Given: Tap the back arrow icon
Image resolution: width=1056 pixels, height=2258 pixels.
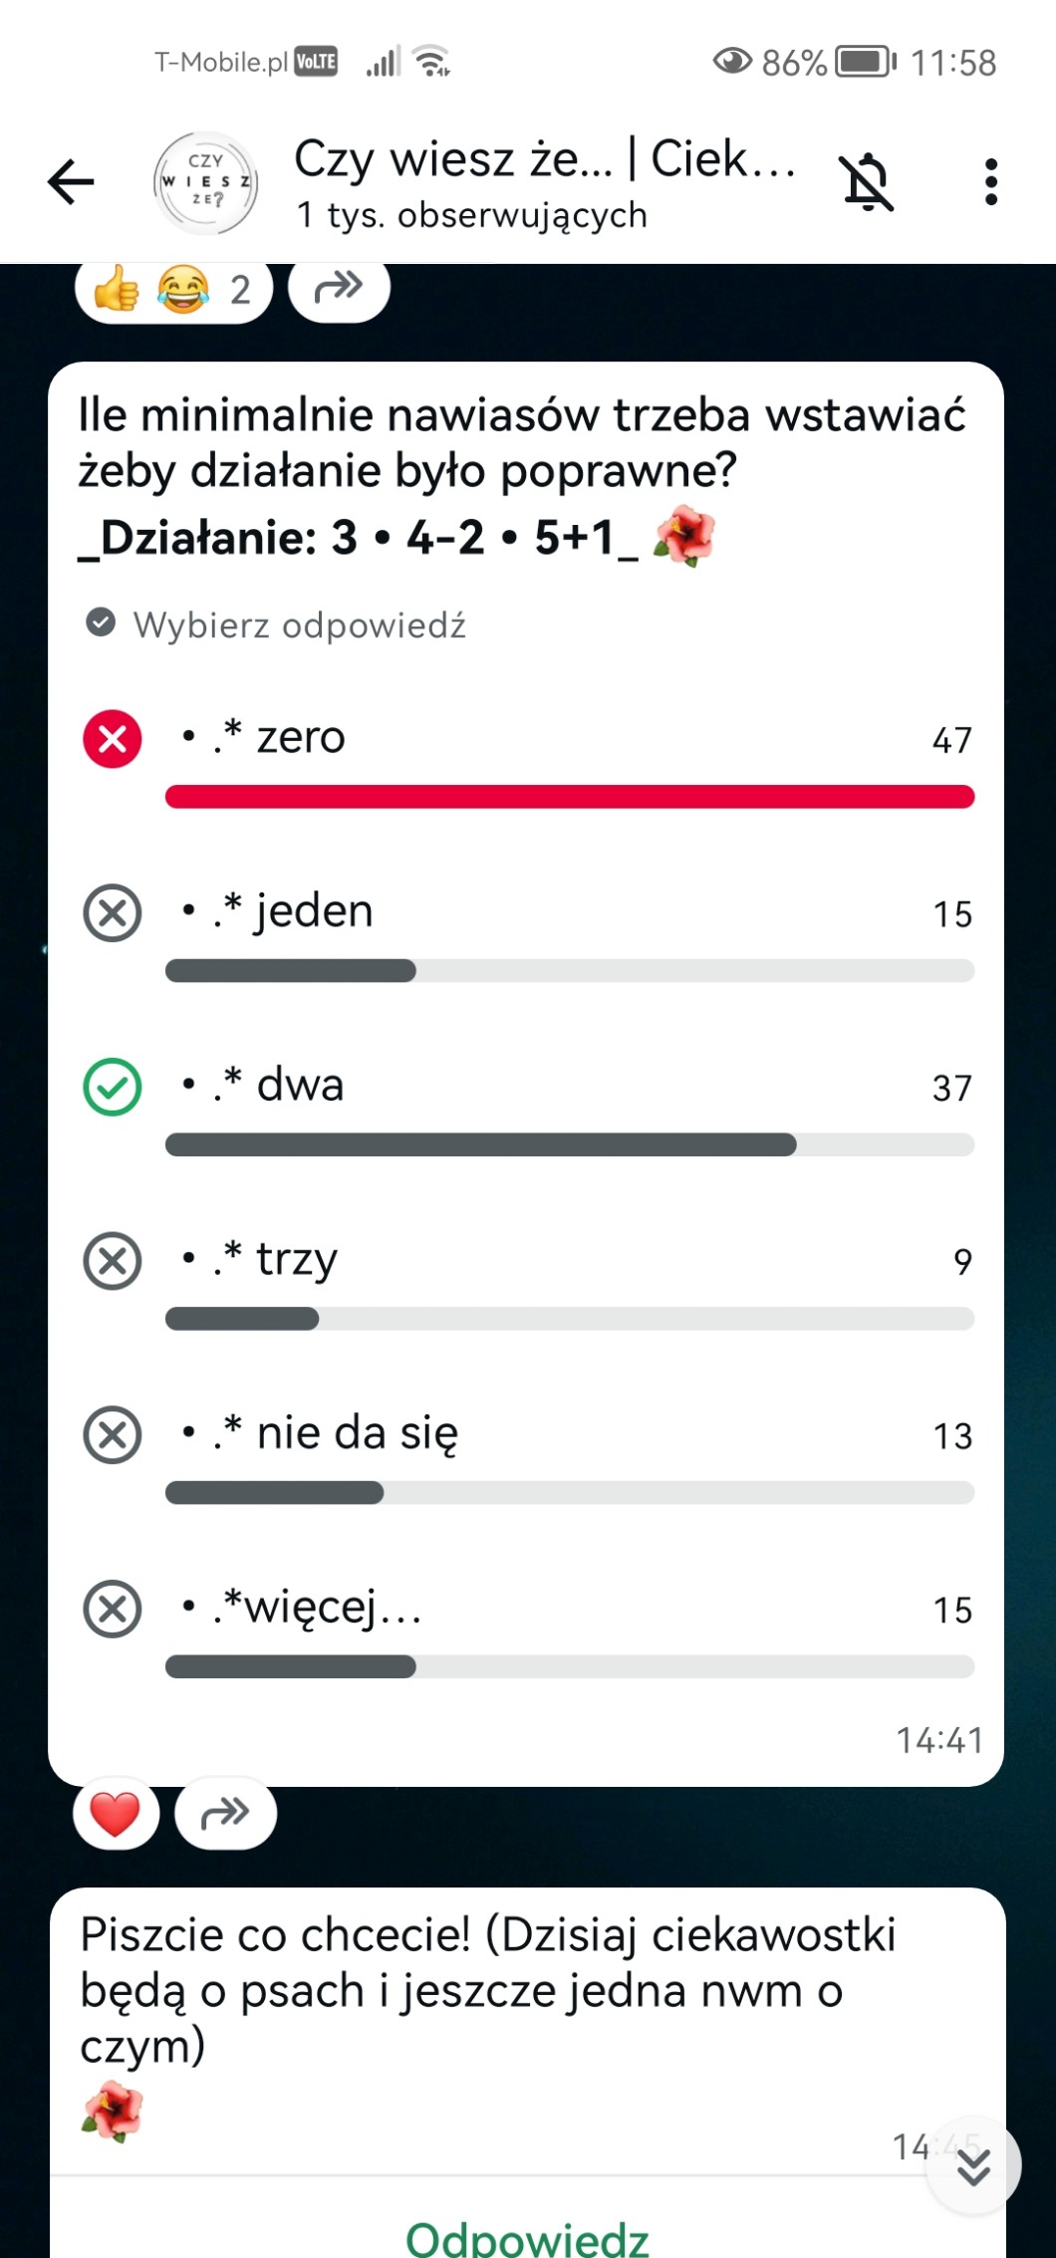Looking at the screenshot, I should [x=71, y=182].
